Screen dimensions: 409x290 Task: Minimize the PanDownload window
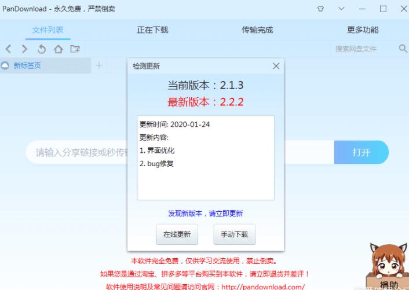point(362,9)
